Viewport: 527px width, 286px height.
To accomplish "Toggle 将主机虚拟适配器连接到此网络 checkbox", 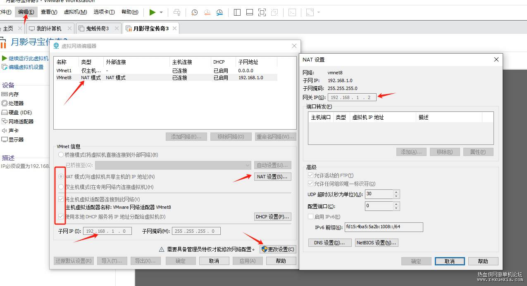I will pyautogui.click(x=61, y=199).
